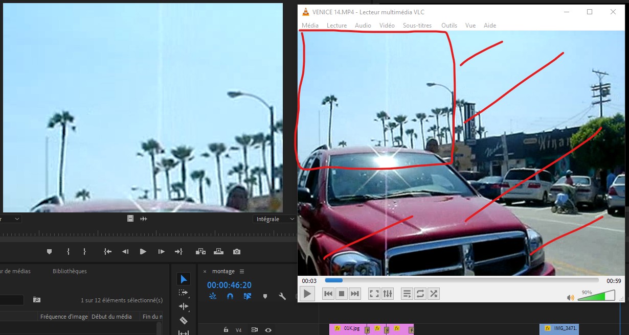This screenshot has width=629, height=335.
Task: Select the Razor tool in Premiere
Action: [x=184, y=321]
